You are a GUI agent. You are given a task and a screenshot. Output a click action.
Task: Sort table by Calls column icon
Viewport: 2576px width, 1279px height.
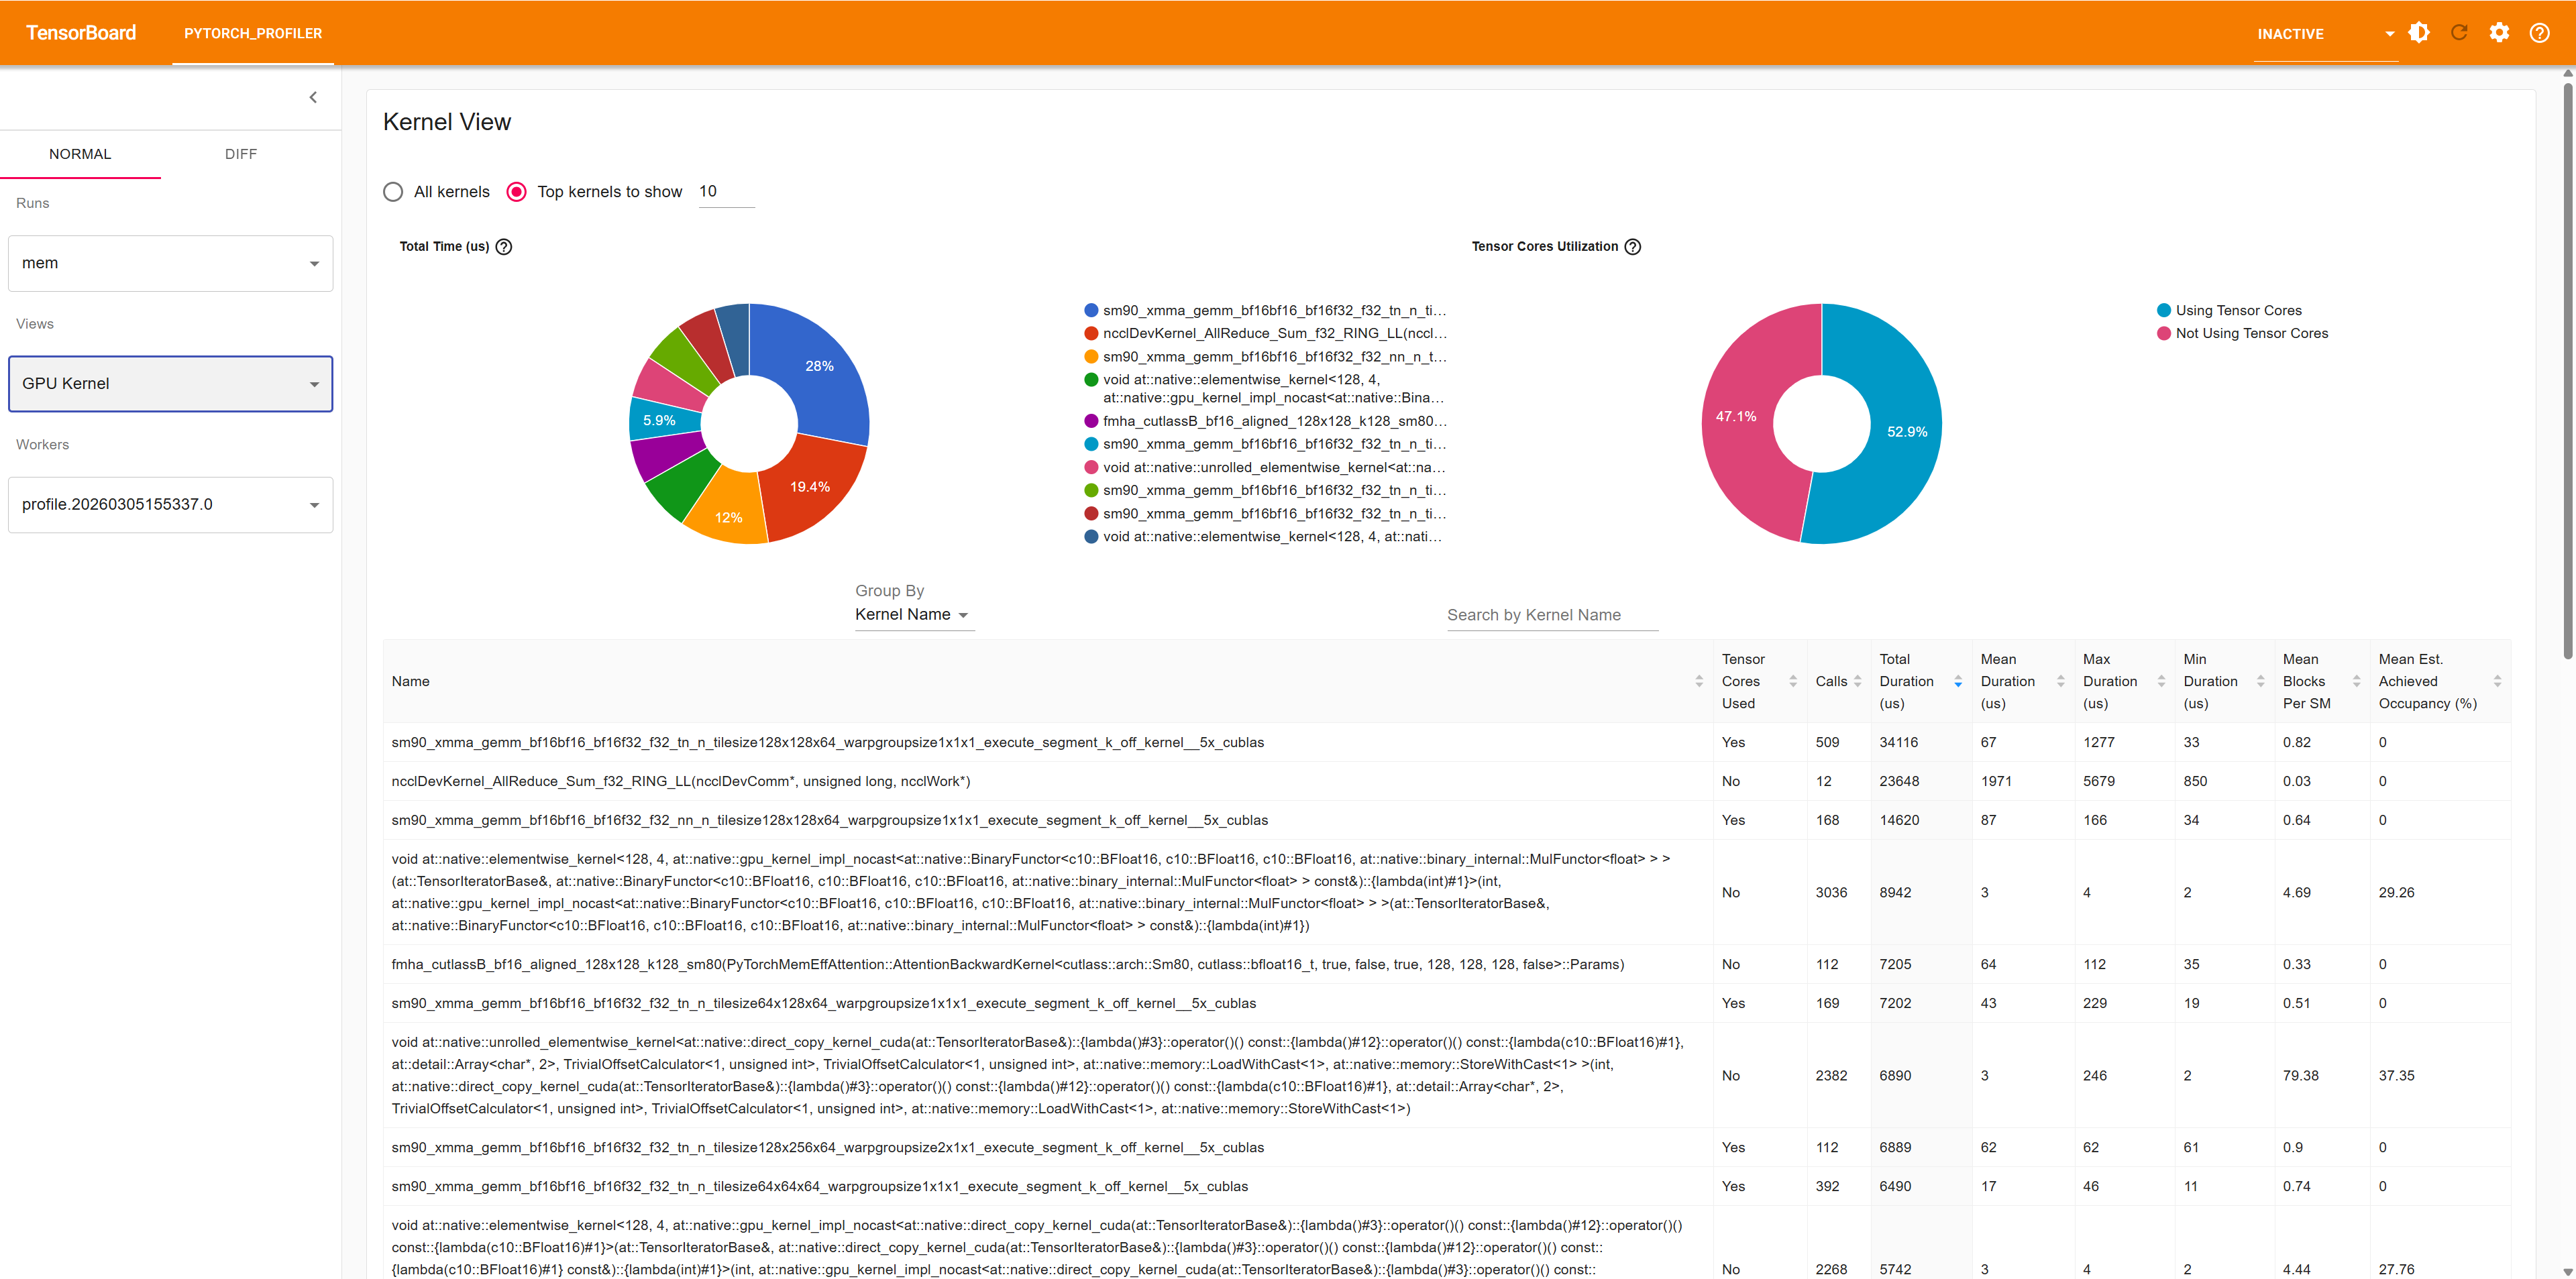(1857, 681)
